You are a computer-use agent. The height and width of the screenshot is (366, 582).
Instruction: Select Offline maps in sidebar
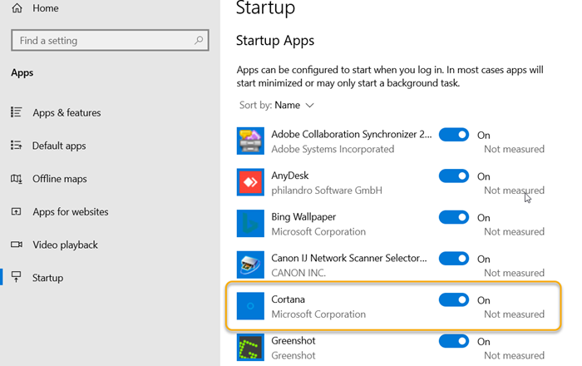pyautogui.click(x=59, y=179)
